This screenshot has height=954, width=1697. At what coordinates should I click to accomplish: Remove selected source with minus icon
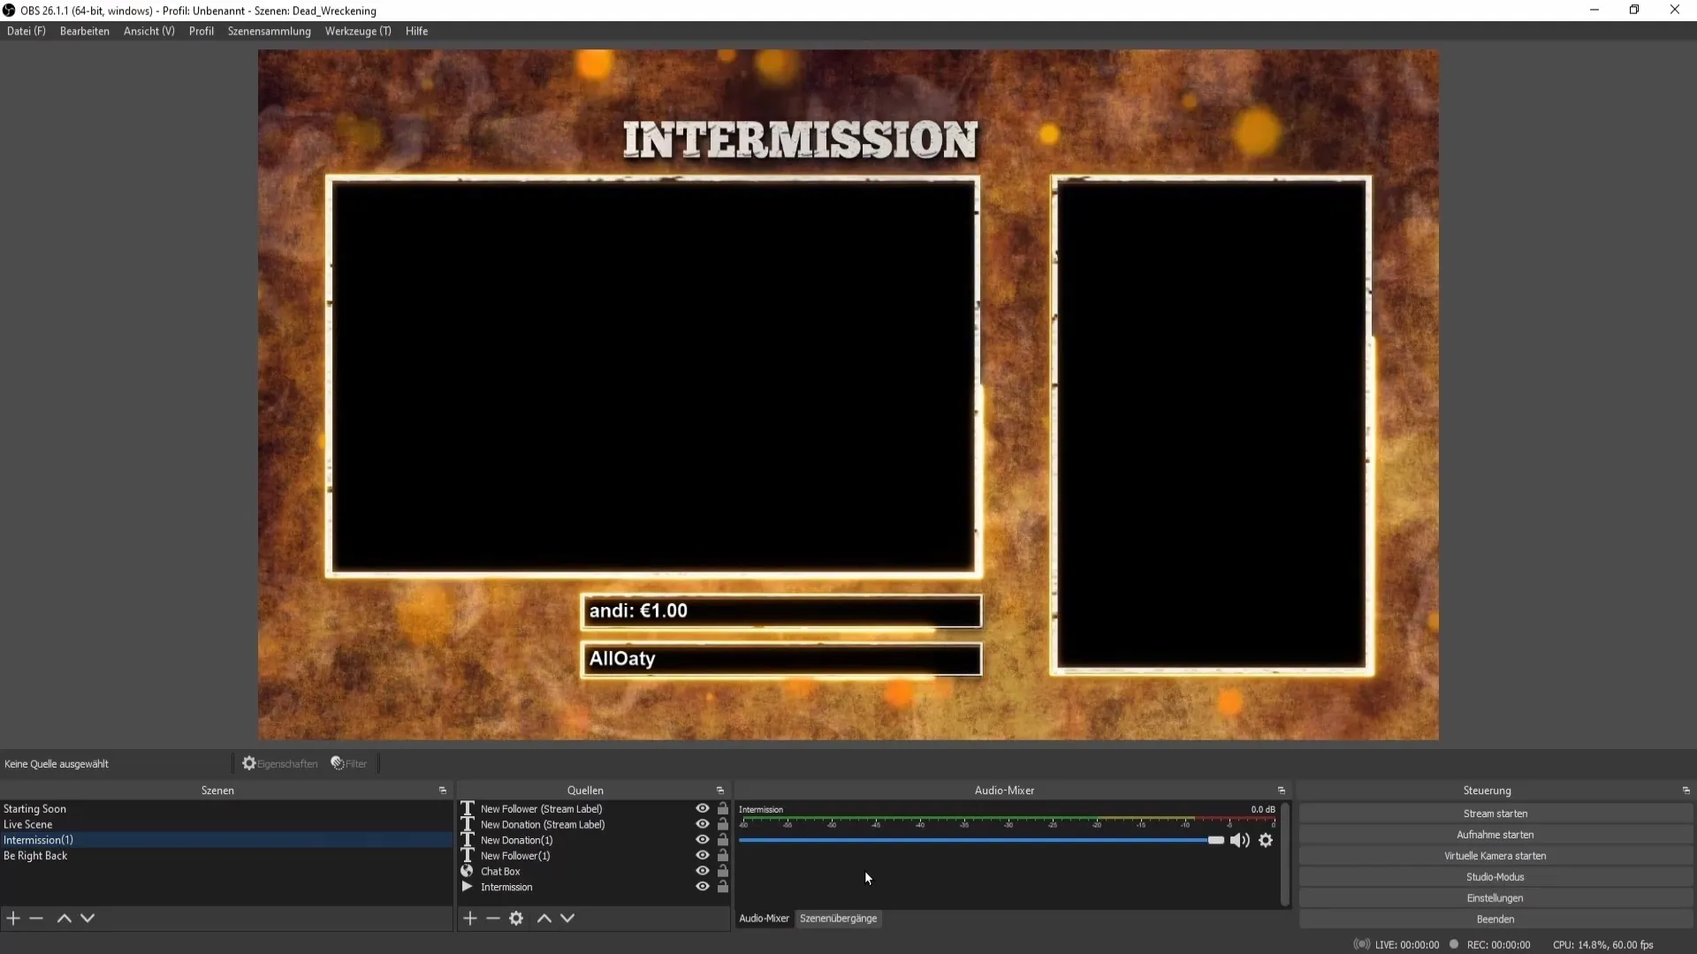click(493, 919)
